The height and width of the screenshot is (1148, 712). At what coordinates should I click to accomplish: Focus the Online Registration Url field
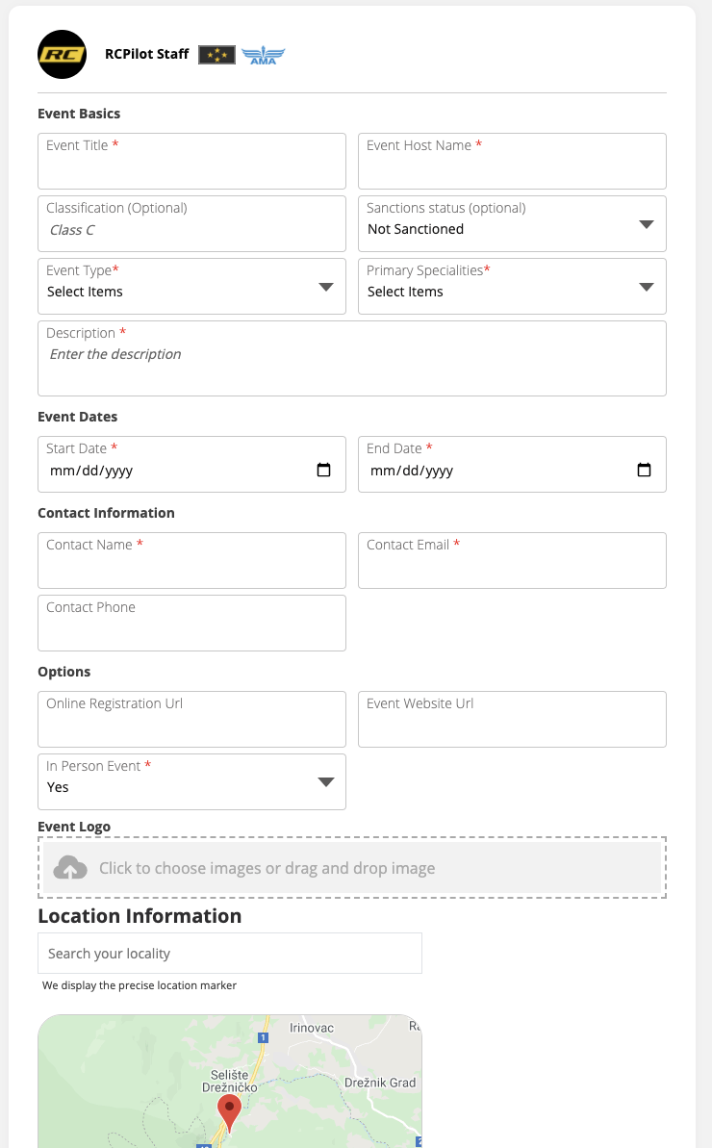click(191, 727)
